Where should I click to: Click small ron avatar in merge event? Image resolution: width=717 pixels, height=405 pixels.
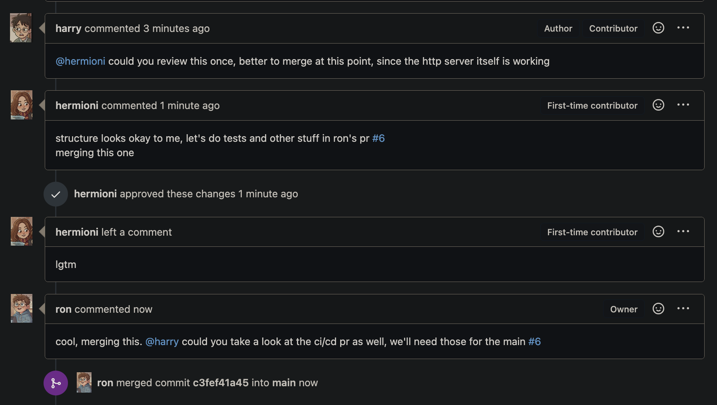click(x=84, y=383)
